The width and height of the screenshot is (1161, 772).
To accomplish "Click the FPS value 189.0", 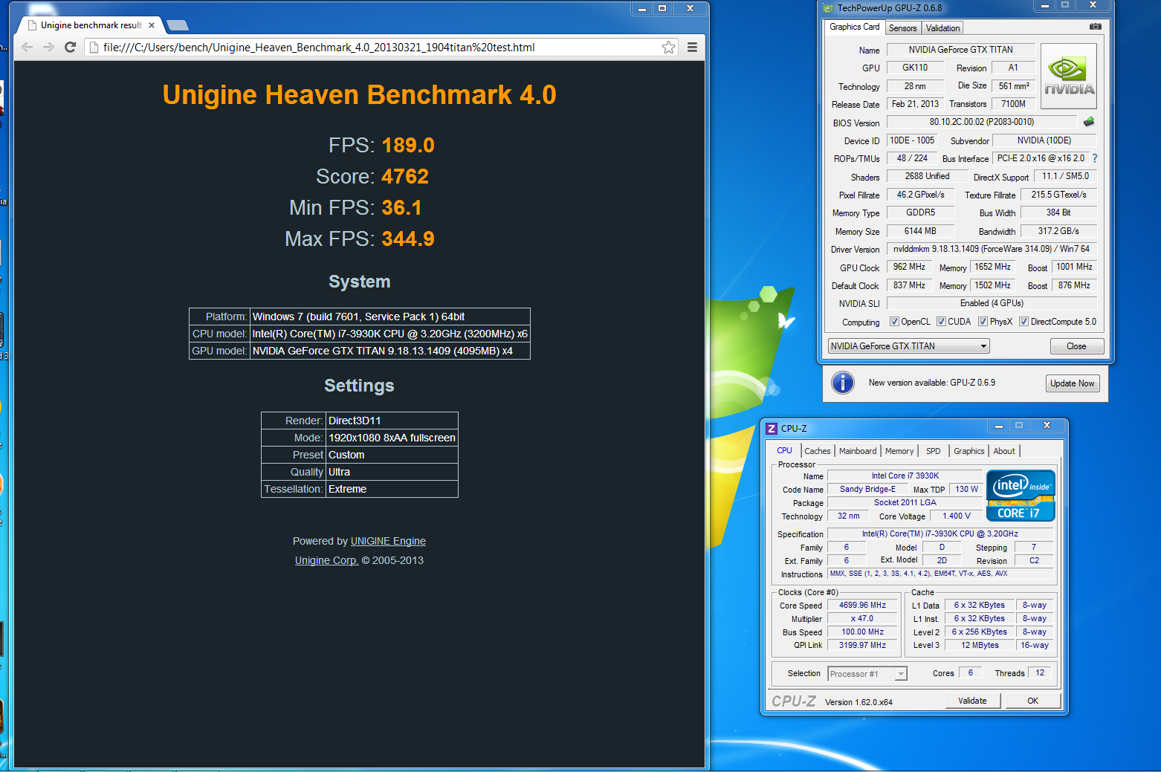I will click(x=408, y=146).
